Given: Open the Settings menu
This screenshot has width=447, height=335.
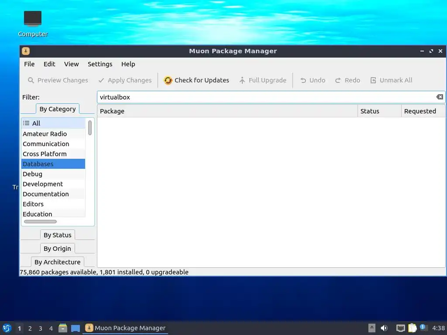Looking at the screenshot, I should (x=100, y=64).
